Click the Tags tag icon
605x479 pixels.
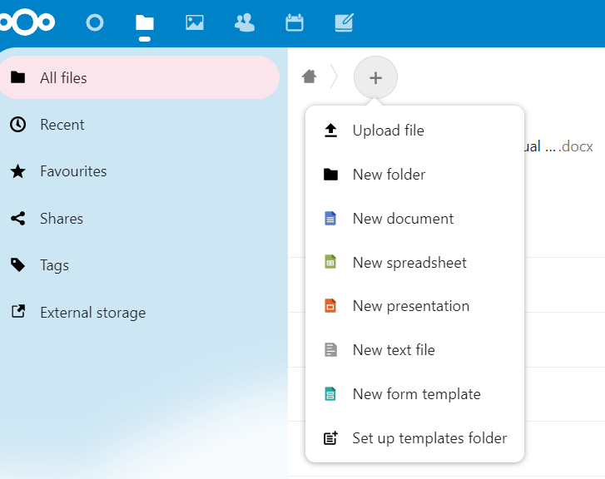17,265
